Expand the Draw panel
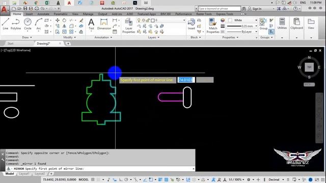The image size is (326, 183). [27, 37]
